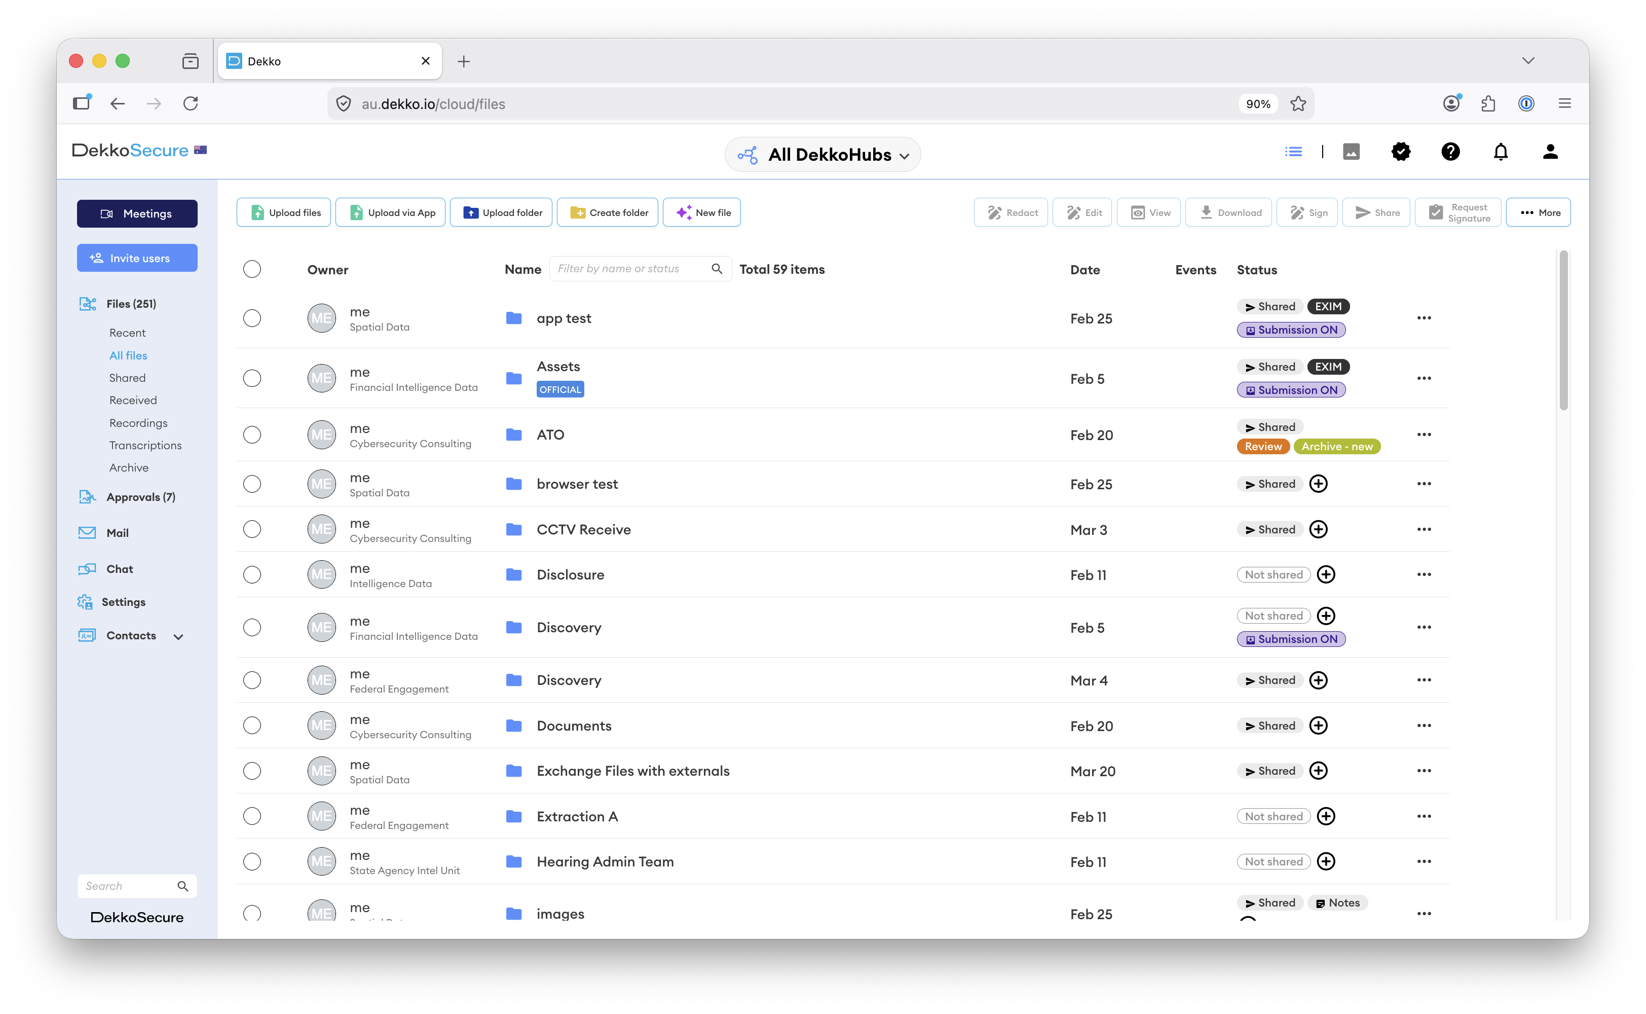Open the Archive section
1646x1014 pixels.
click(129, 468)
